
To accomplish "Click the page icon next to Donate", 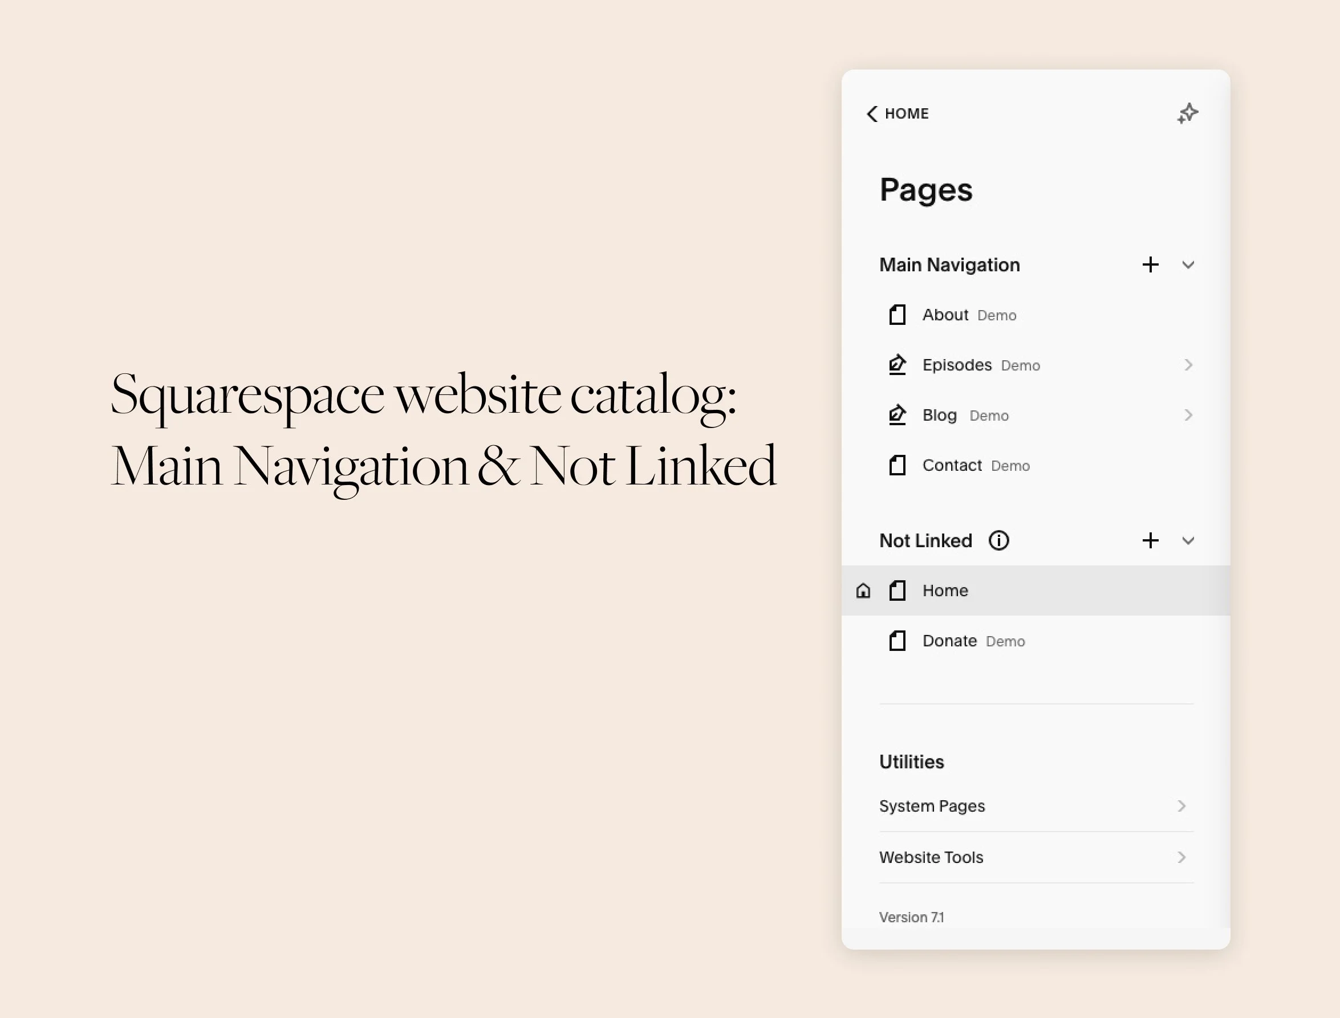I will tap(897, 641).
